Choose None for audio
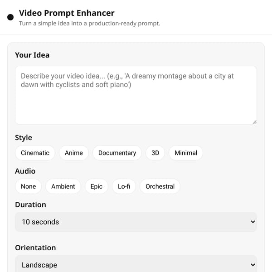Image resolution: width=272 pixels, height=272 pixels. (28, 186)
